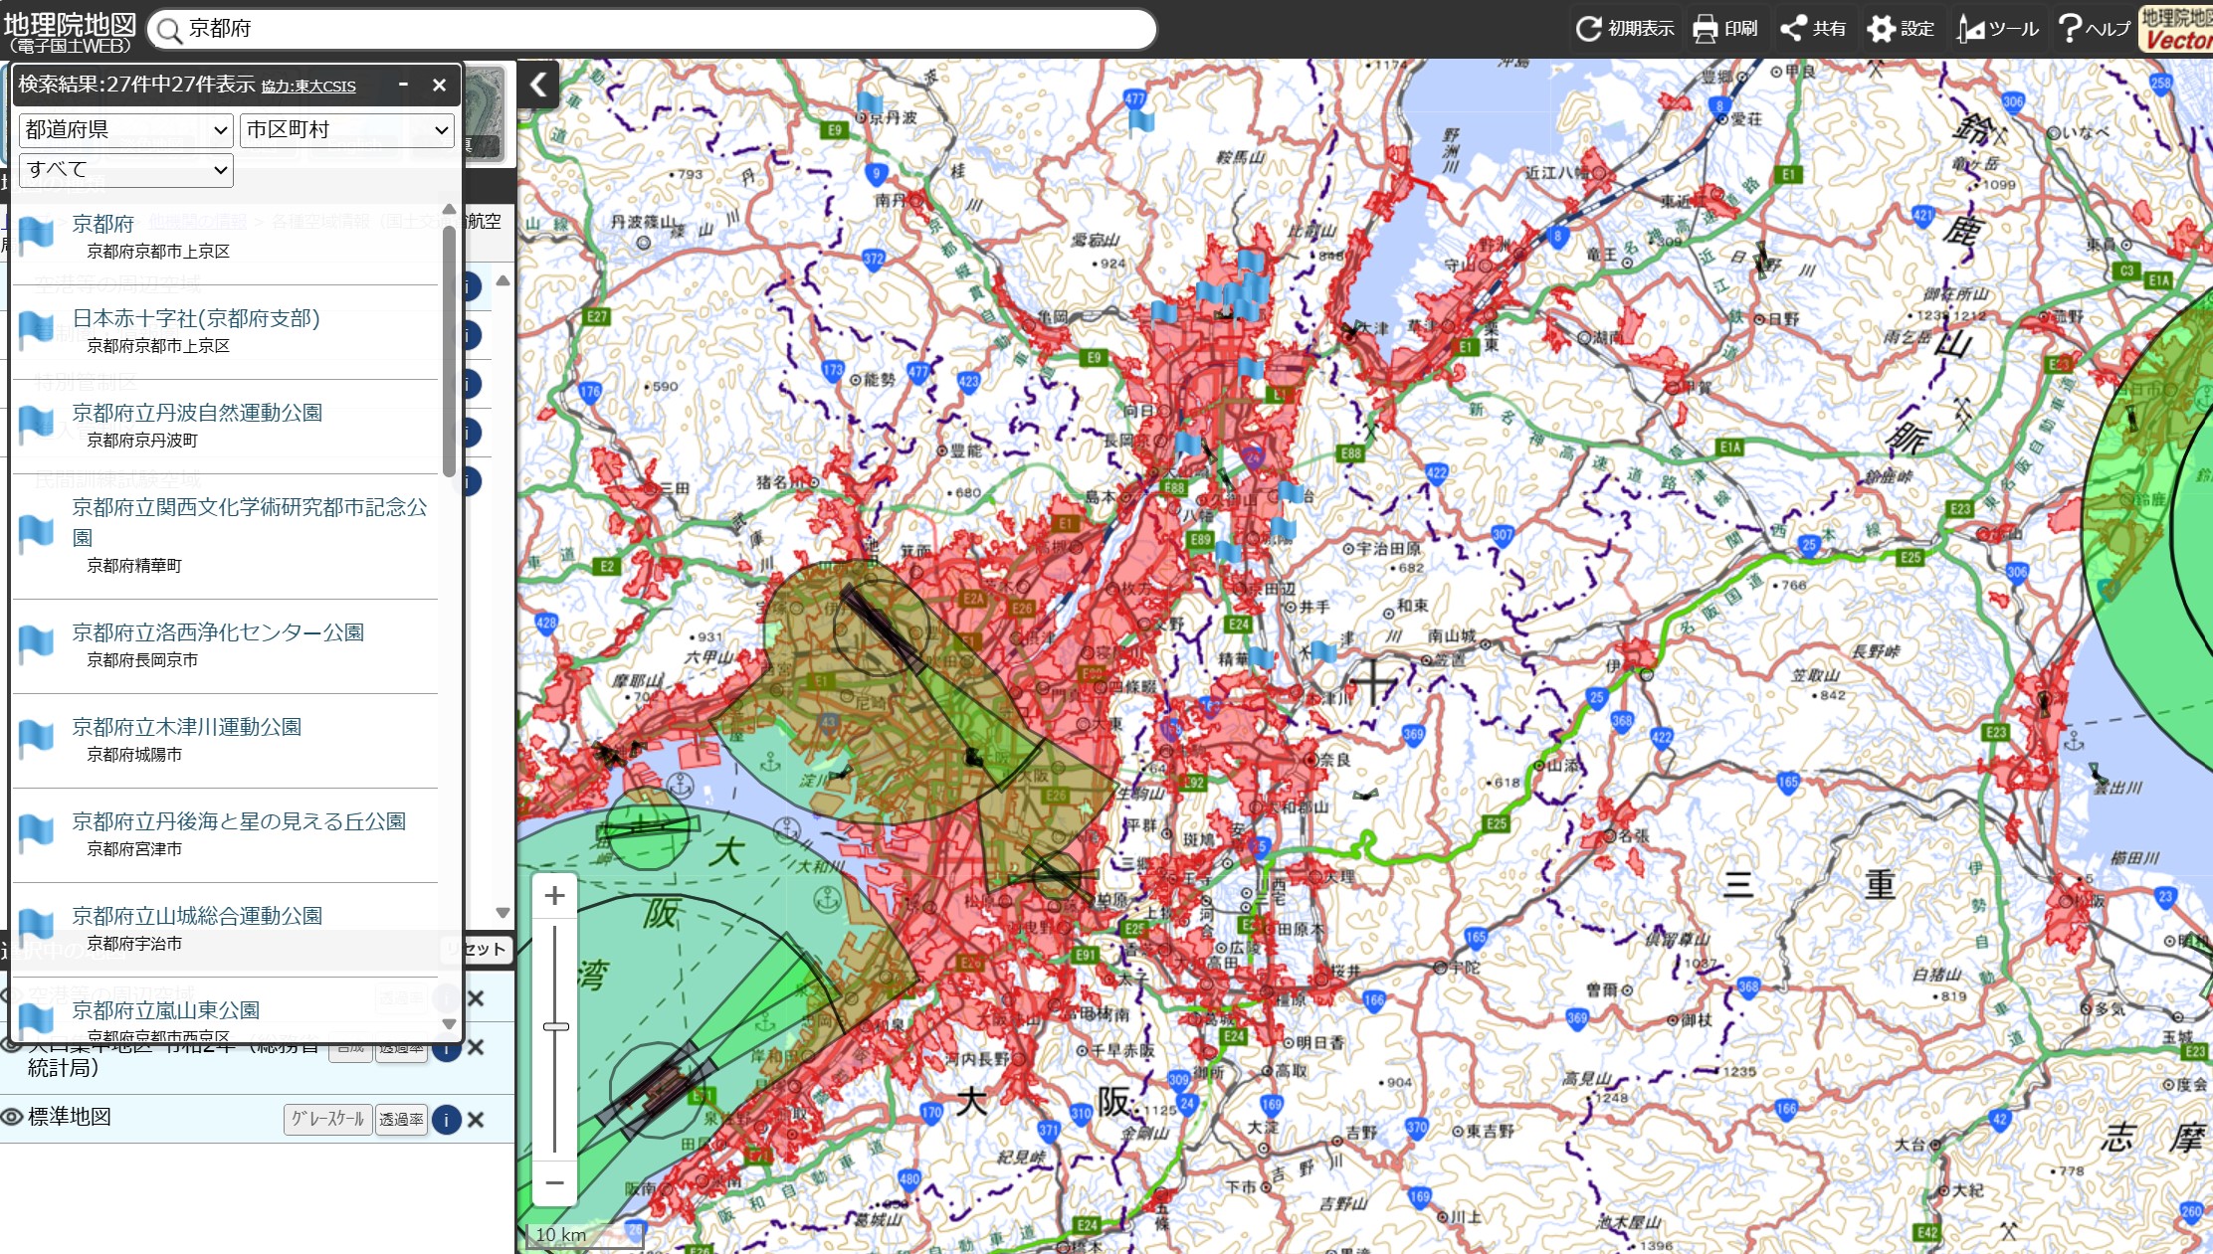Open the 市区町村 dropdown
Viewport: 2213px width, 1254px height.
click(346, 130)
